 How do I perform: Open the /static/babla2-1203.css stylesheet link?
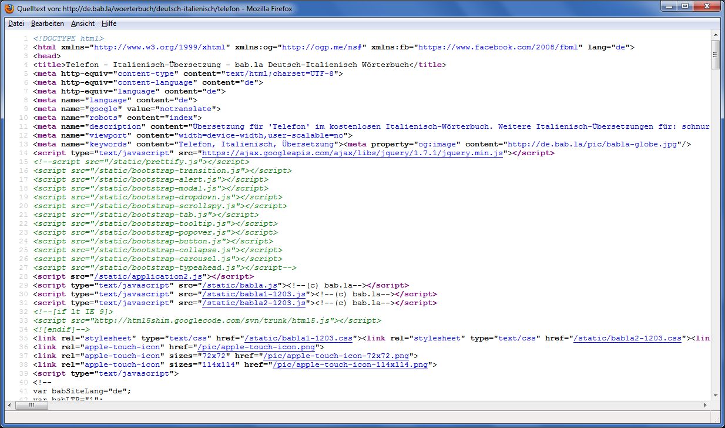(627, 338)
